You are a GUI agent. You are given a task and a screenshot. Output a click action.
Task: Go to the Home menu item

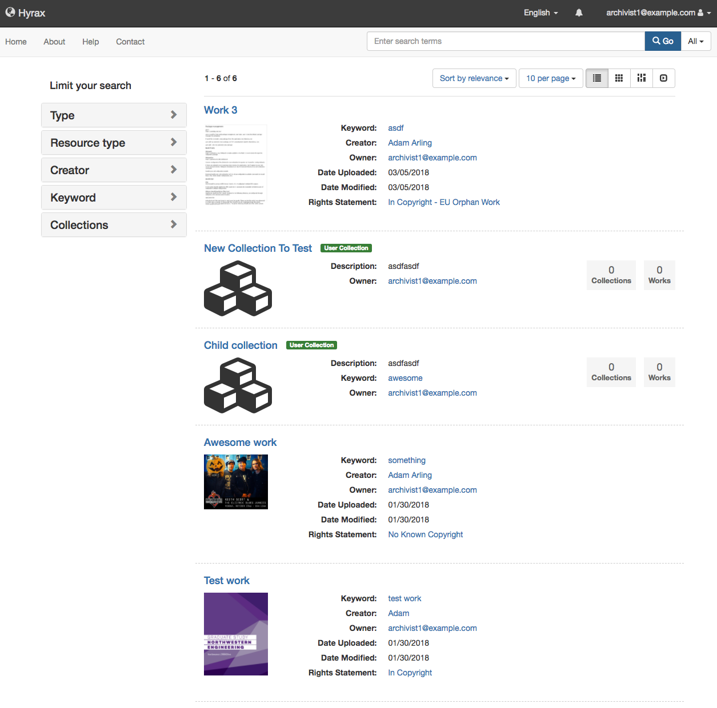(16, 42)
